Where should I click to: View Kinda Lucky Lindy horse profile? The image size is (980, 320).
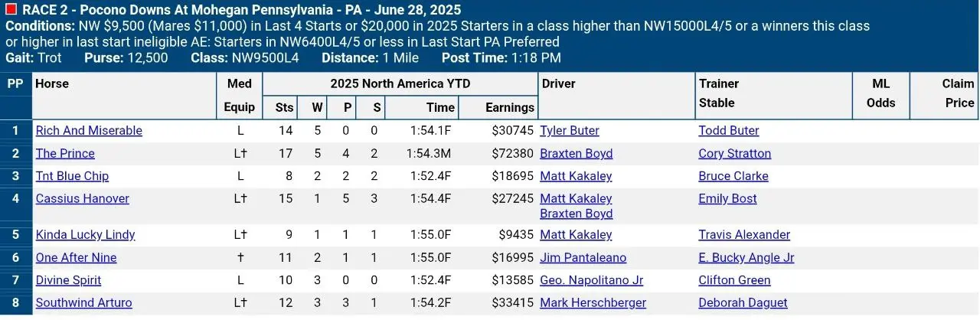[85, 235]
